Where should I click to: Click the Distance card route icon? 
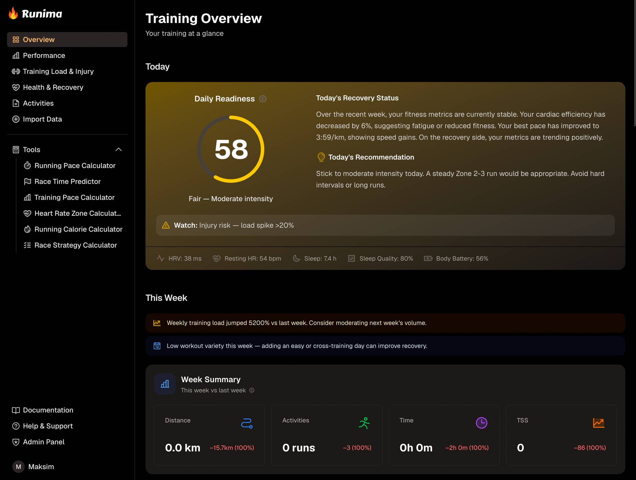click(247, 423)
